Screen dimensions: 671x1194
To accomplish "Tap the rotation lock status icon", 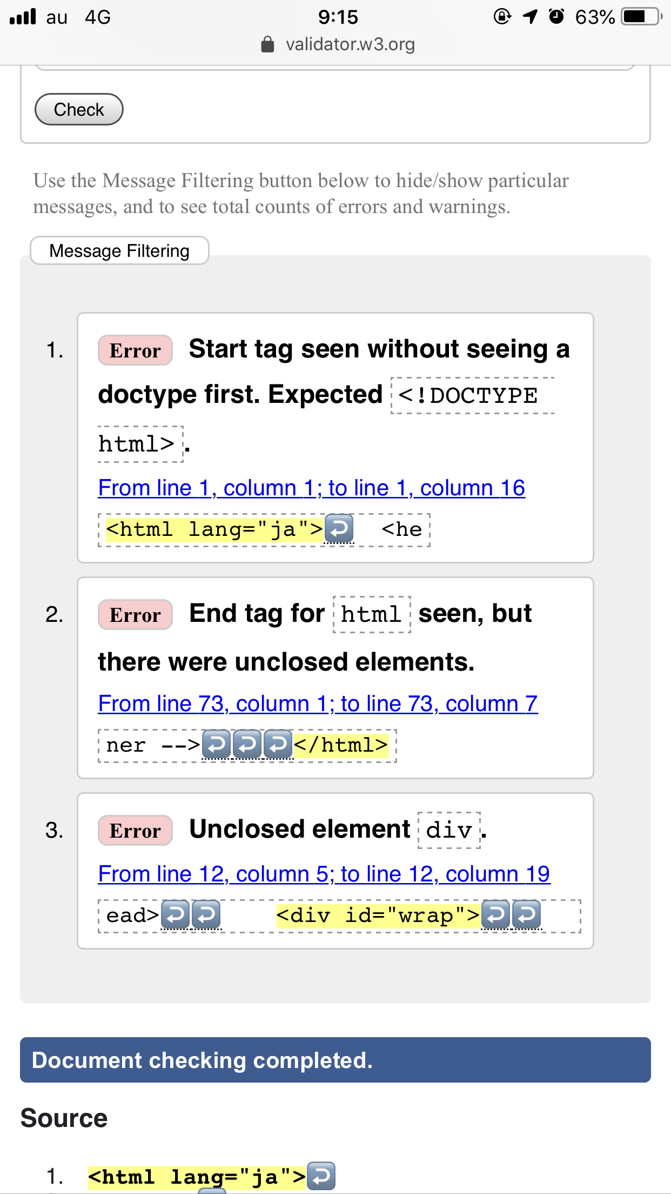I will coord(502,17).
